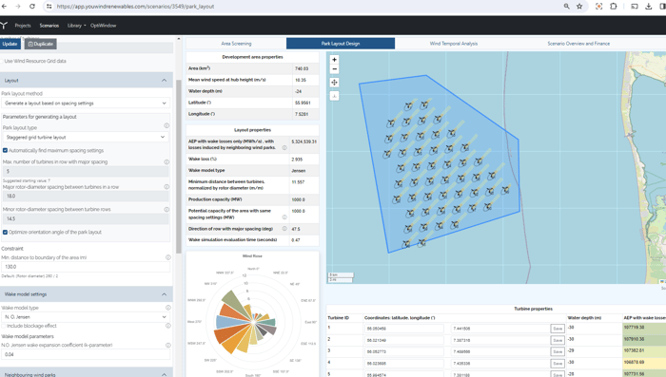Enable Include blockage effect checkbox
Screen dimensions: 666x377
coord(4,326)
